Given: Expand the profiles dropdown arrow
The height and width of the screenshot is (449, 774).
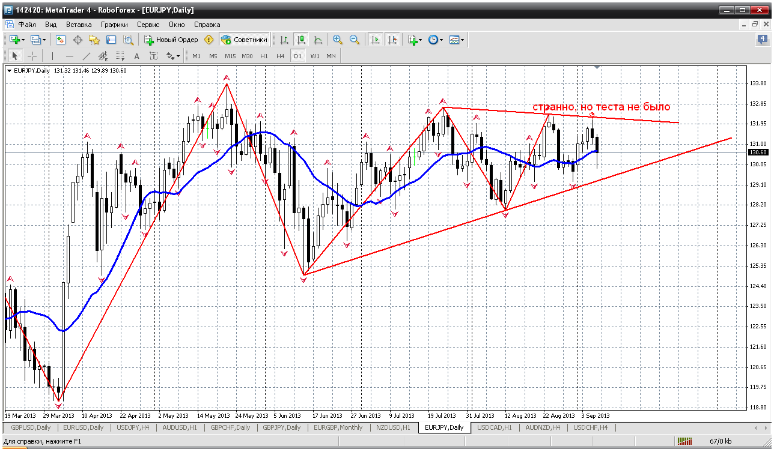Looking at the screenshot, I should [x=44, y=40].
